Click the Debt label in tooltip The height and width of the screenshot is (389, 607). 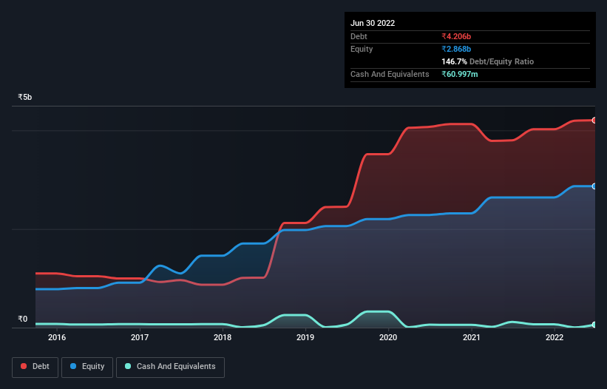359,36
